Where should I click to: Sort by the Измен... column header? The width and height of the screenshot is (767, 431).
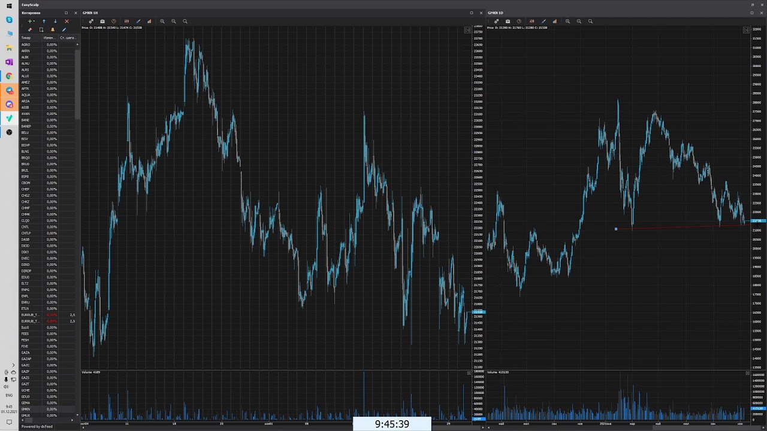coord(49,38)
